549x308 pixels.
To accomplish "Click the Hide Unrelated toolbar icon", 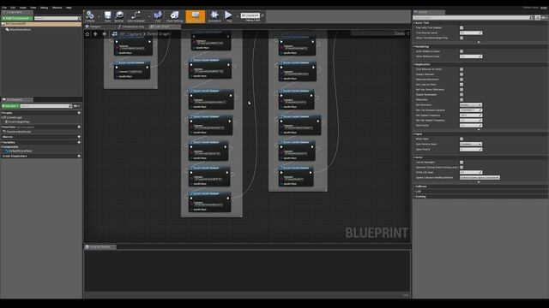I will (x=136, y=15).
